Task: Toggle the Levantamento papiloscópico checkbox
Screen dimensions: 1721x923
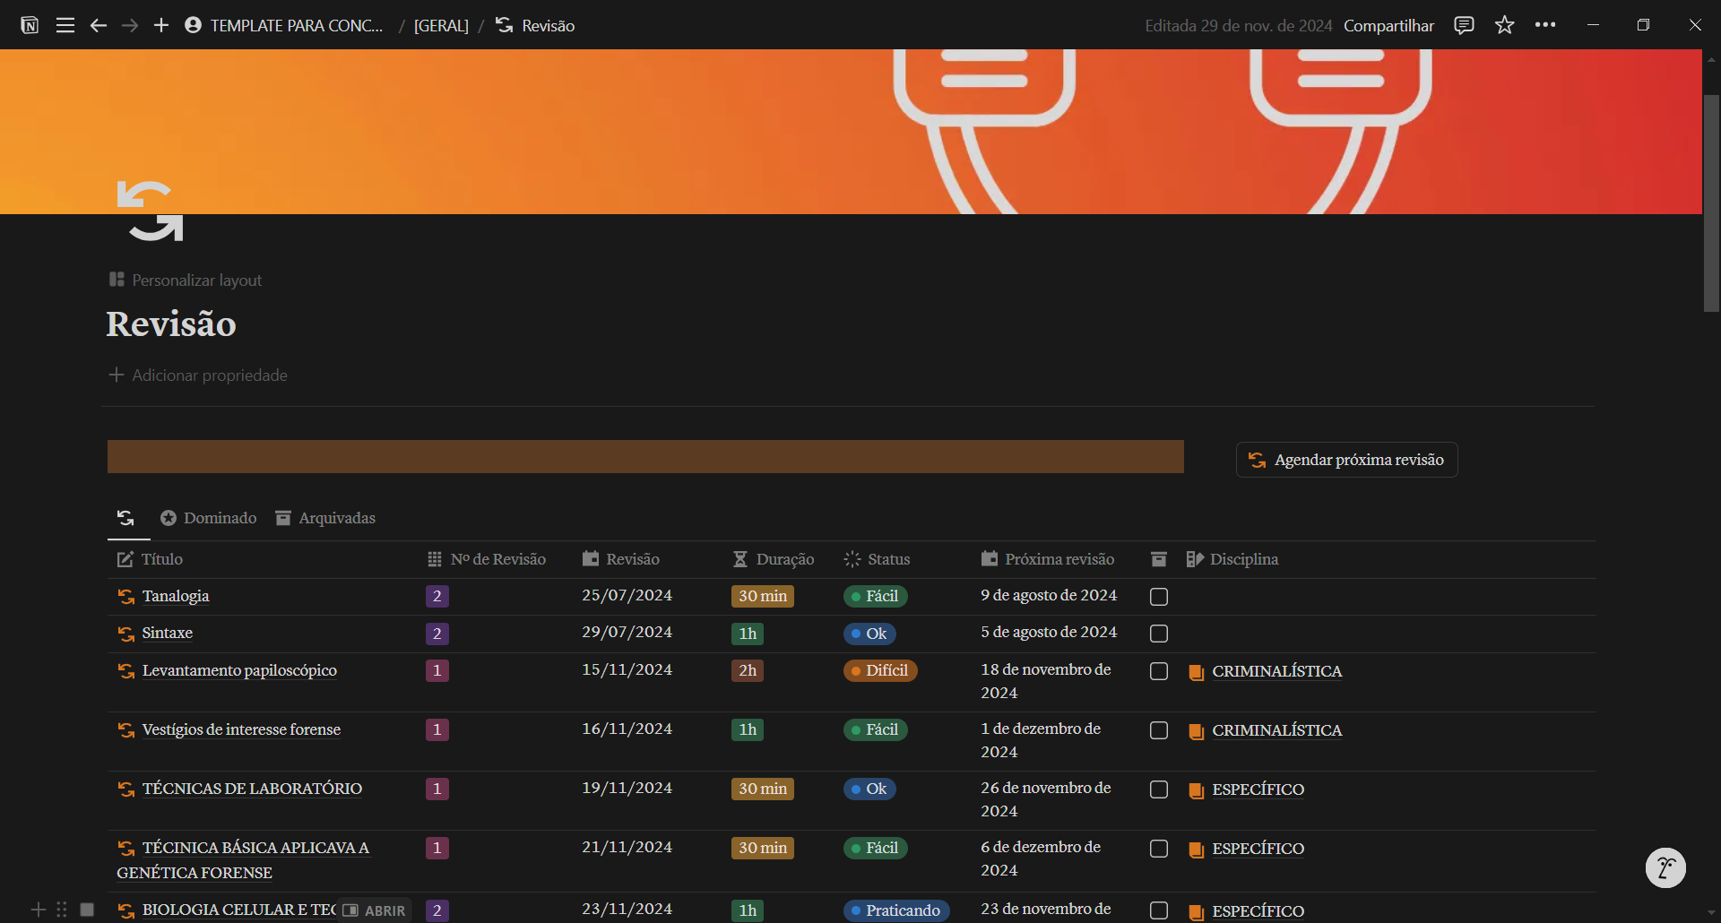Action: [1159, 671]
